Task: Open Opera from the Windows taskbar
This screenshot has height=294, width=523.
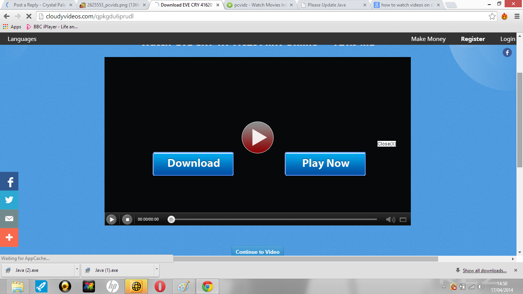Action: pyautogui.click(x=160, y=286)
